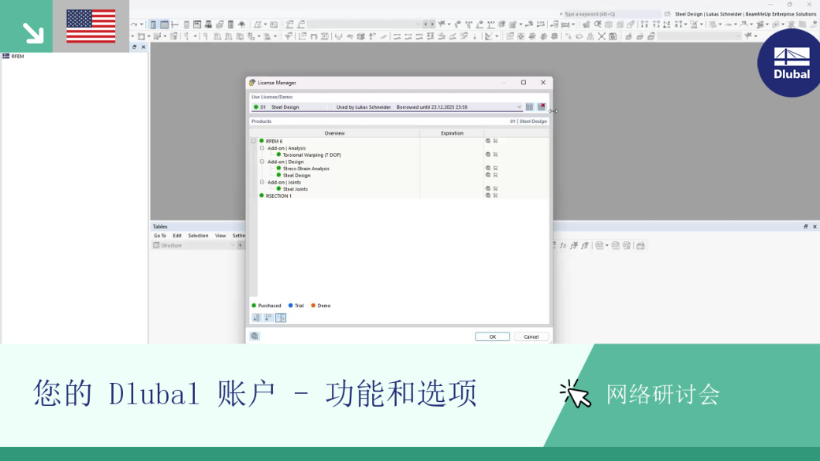Screen dimensions: 820x461
Task: Click the camera screenshot icon in main toolbar
Action: click(613, 36)
